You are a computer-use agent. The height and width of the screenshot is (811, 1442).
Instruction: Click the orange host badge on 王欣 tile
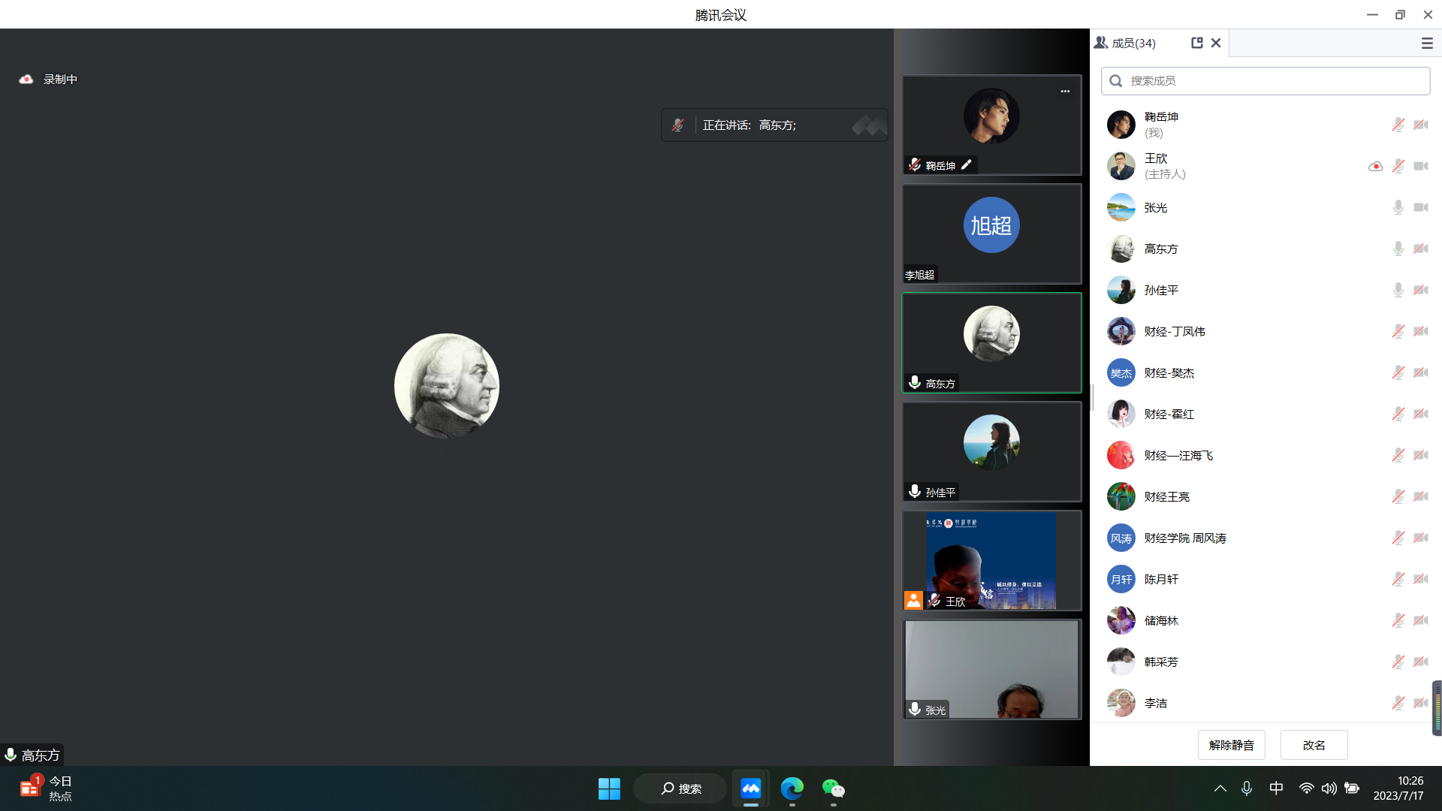tap(913, 600)
